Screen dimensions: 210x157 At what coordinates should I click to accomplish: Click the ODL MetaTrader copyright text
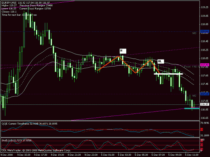click(x=36, y=150)
